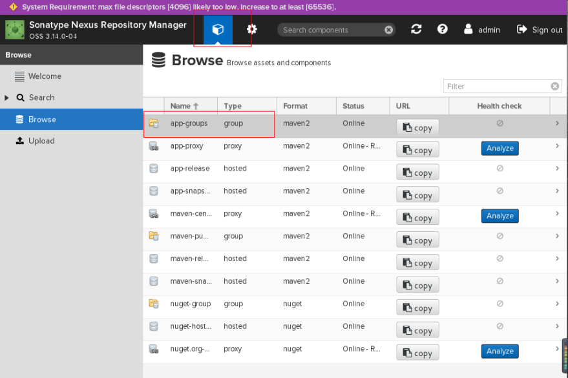Run Analyze on the maven-central repository
This screenshot has width=568, height=378.
tap(500, 216)
